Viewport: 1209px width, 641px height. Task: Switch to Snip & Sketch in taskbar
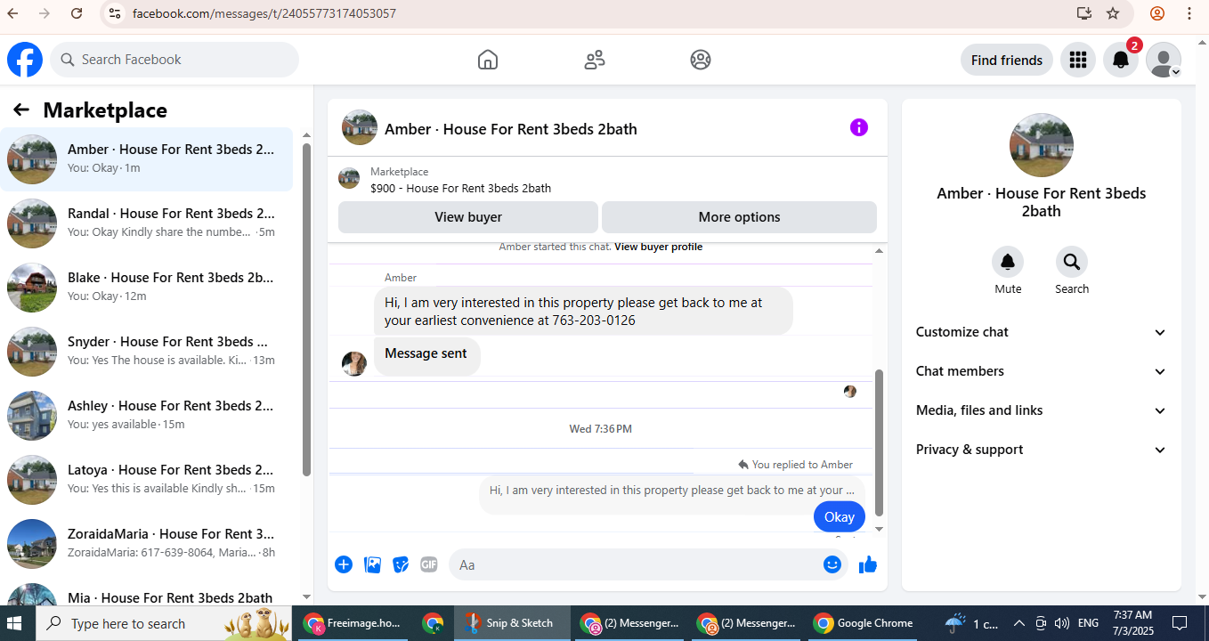coord(511,623)
